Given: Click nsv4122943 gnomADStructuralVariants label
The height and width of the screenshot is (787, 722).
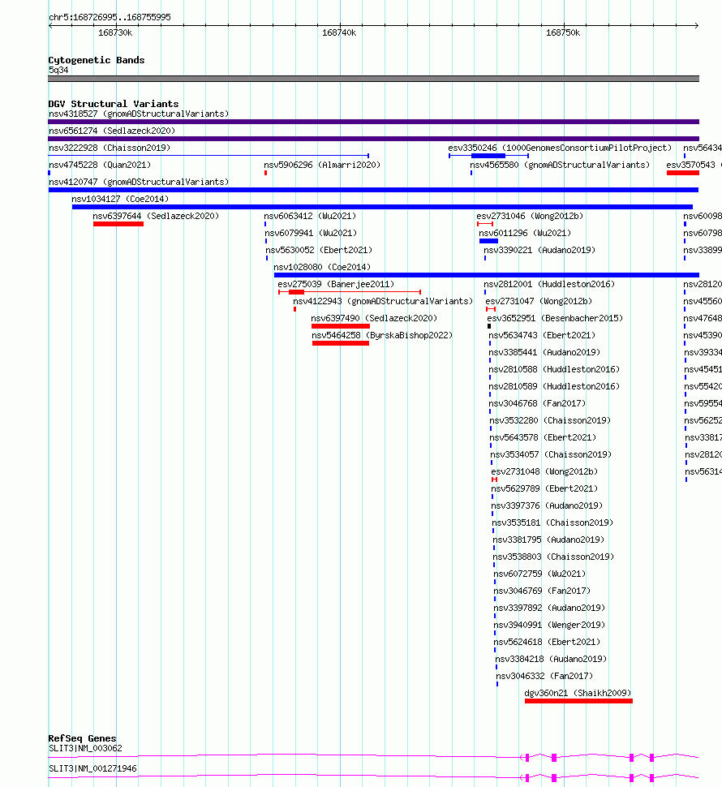Looking at the screenshot, I should 383,302.
